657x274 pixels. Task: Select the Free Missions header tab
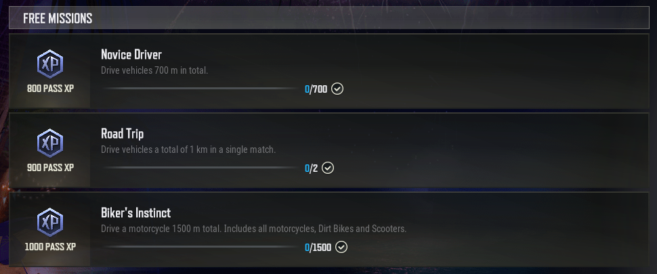[x=329, y=18]
